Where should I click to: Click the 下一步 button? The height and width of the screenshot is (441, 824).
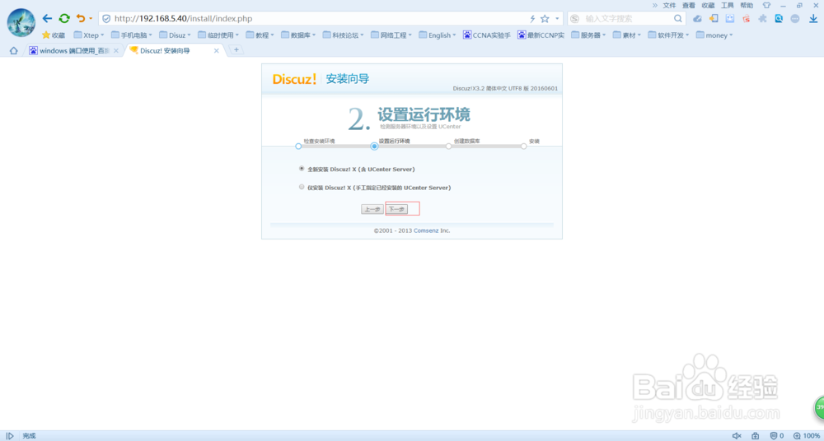[x=397, y=209]
